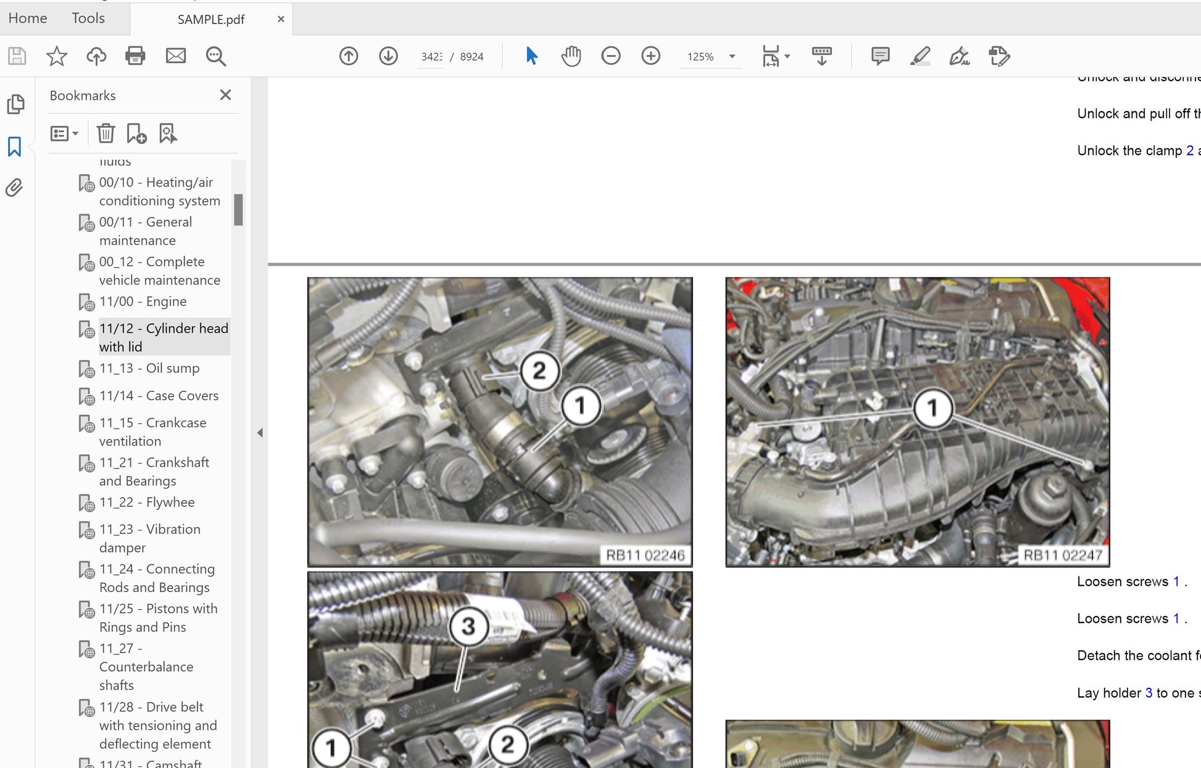Open bookmark '11_13 - Oil sump'

(149, 368)
